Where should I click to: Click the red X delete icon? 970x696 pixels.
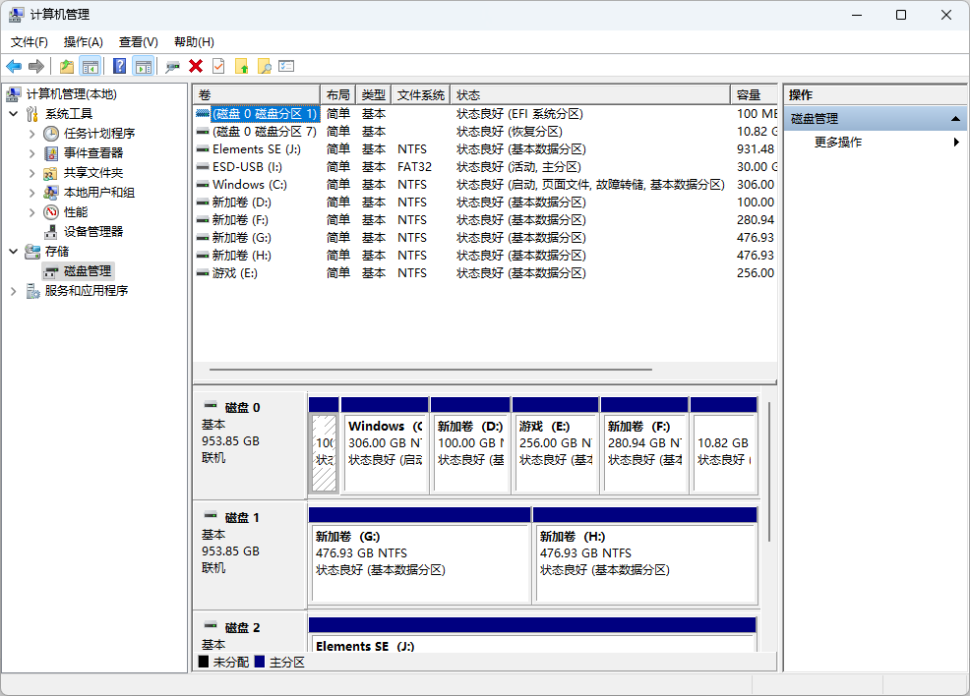[196, 66]
